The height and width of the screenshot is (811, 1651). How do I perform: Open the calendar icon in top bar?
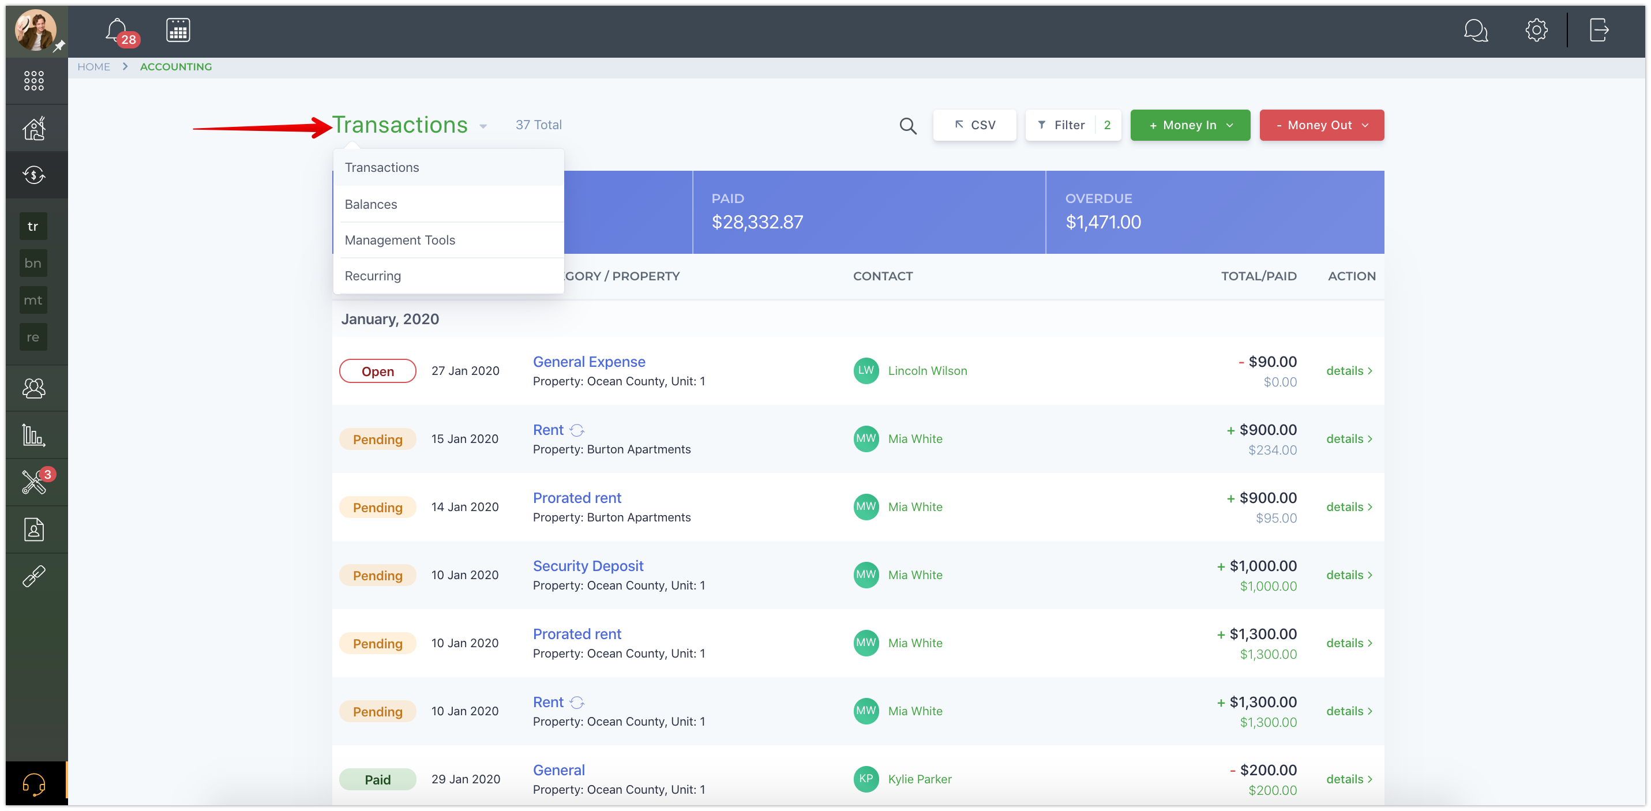point(178,30)
